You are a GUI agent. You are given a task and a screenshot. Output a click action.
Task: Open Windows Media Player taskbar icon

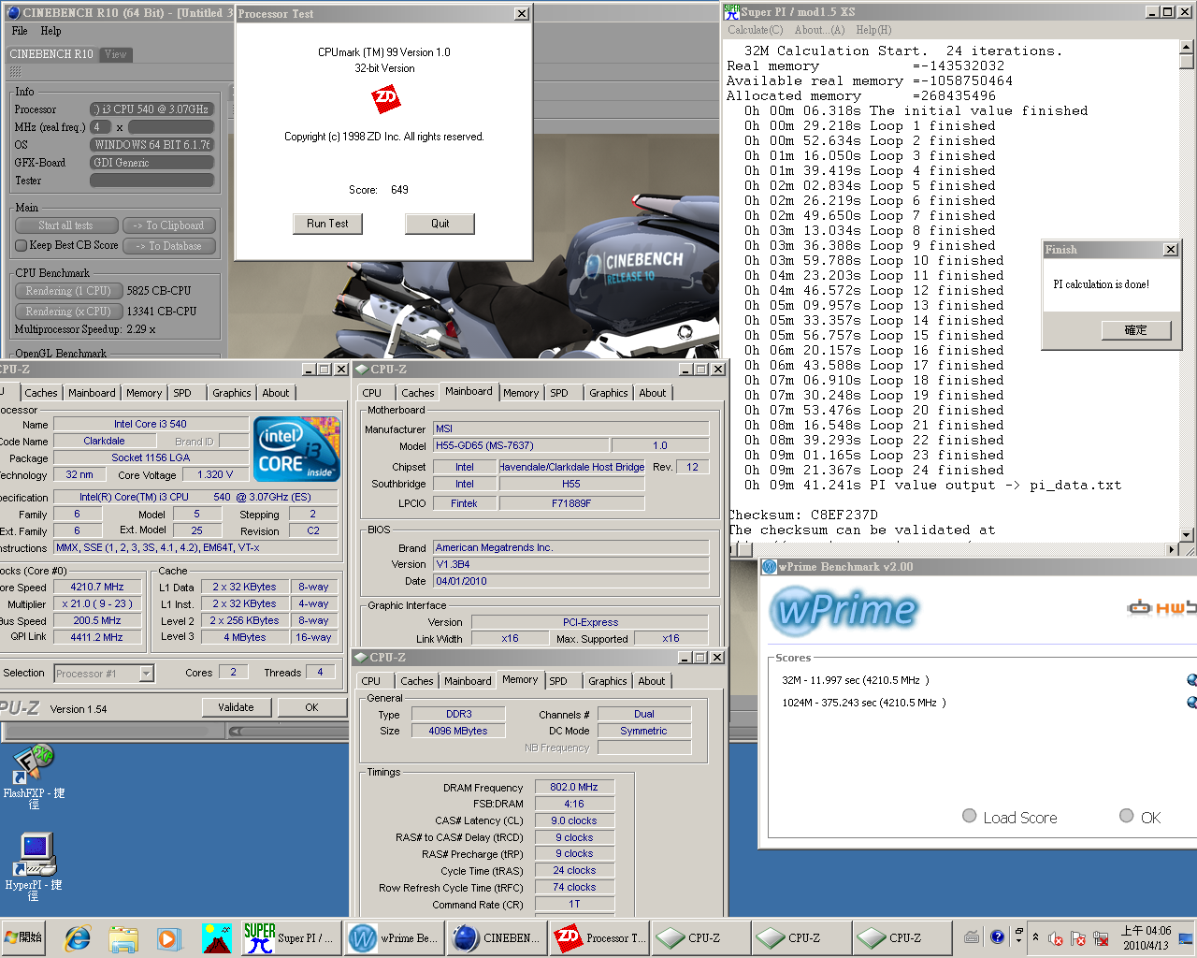click(168, 937)
